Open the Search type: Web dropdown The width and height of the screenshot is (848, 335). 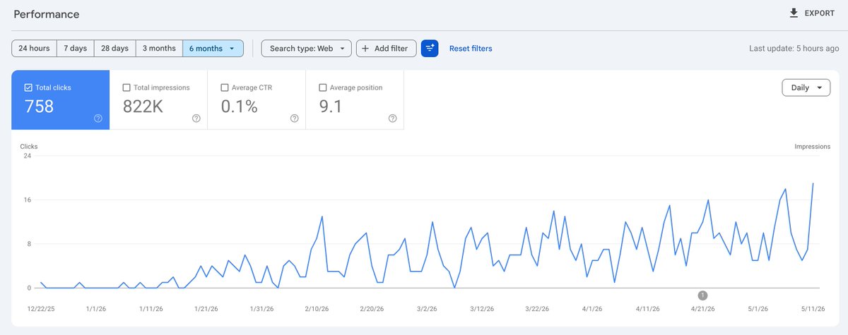click(307, 48)
